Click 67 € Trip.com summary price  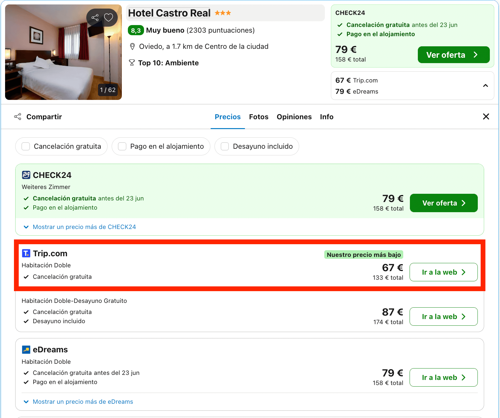357,80
